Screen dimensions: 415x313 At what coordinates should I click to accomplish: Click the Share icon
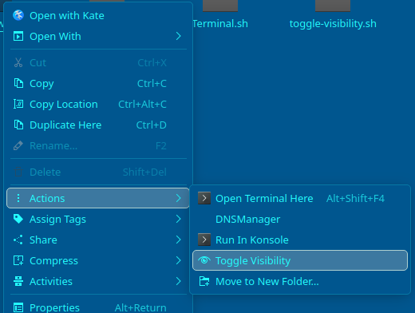tap(18, 240)
